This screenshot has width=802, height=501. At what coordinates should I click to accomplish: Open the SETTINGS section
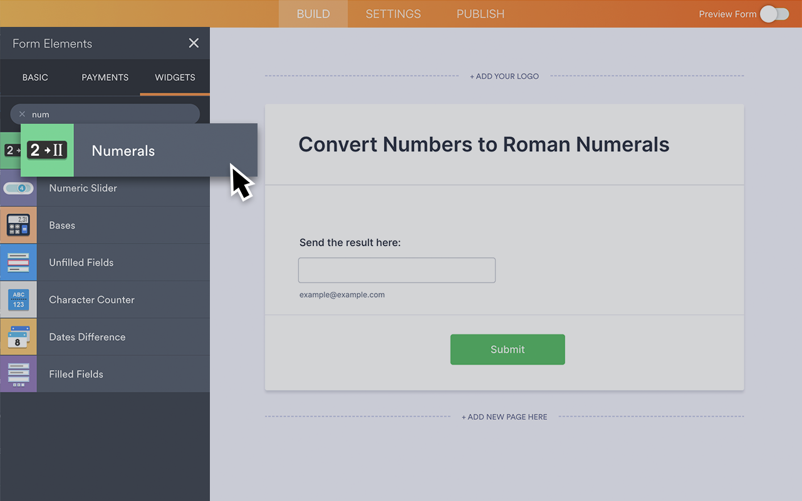[393, 13]
